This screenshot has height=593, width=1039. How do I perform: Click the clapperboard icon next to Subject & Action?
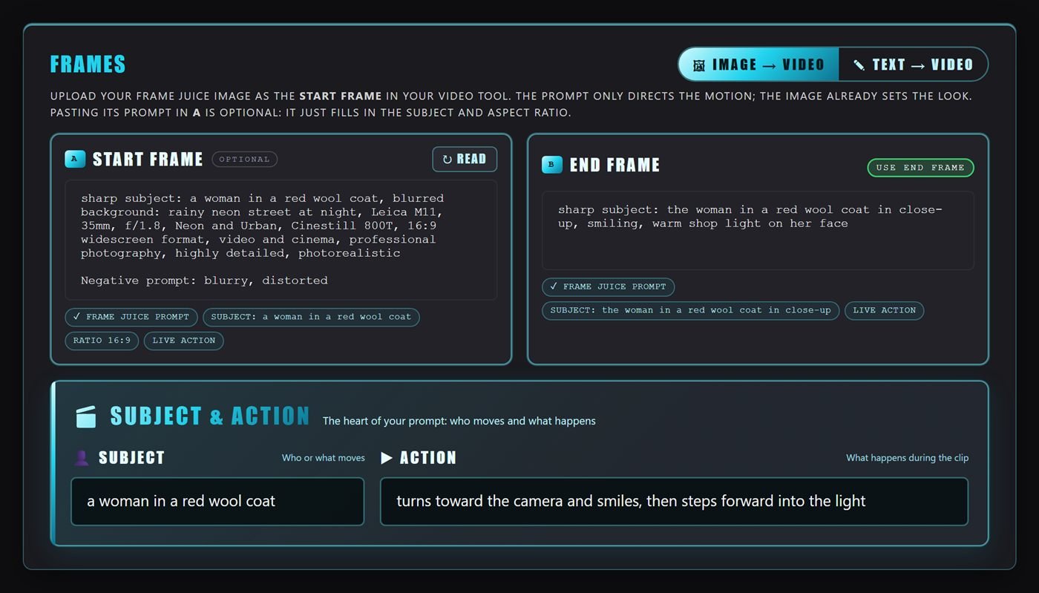point(87,416)
